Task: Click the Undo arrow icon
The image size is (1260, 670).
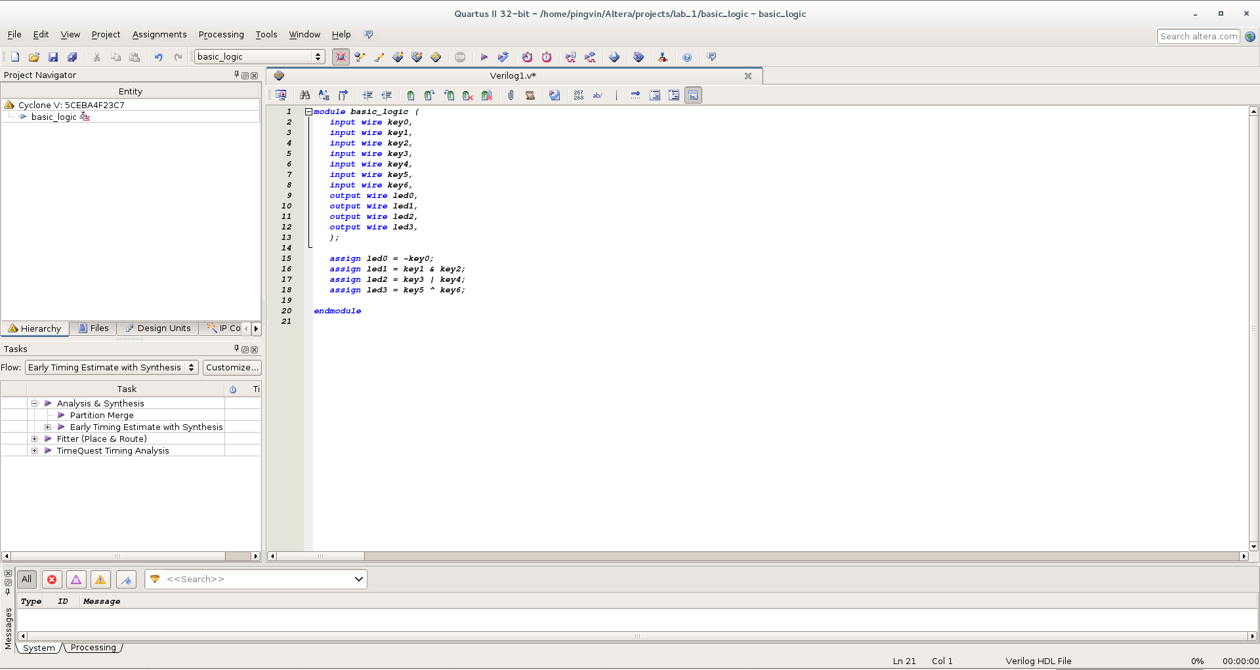Action: pyautogui.click(x=158, y=57)
